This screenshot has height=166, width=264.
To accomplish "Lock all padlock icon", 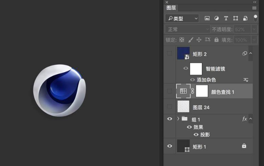I will pos(216,40).
